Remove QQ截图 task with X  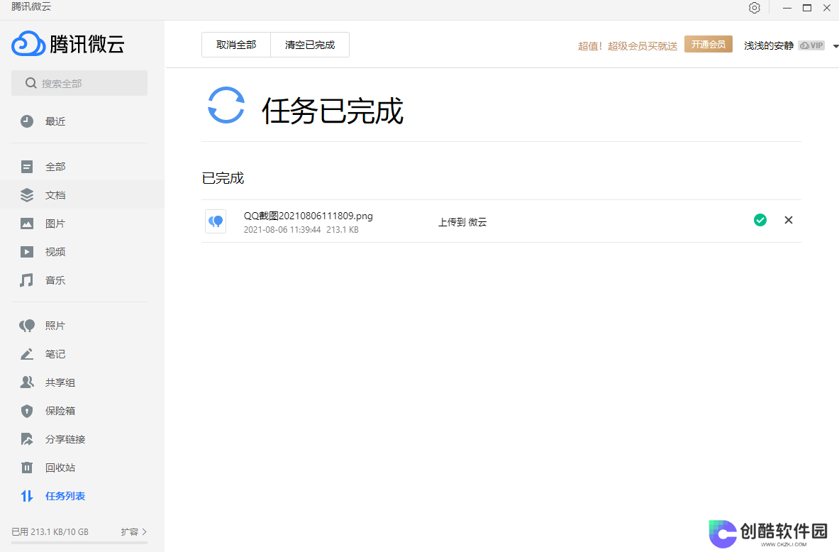click(788, 220)
